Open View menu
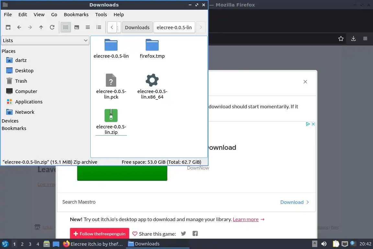 pos(39,15)
